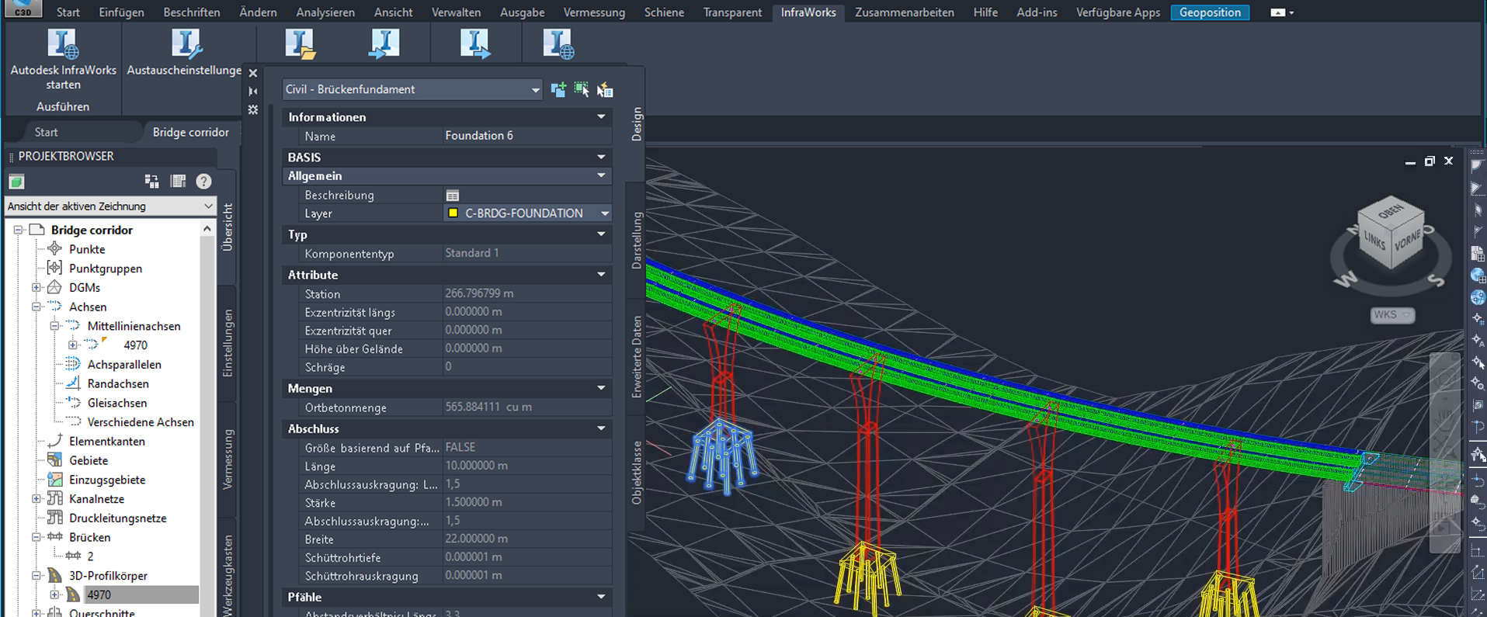Open Austauscheinstellungen in the ribbon
Viewport: 1487px width, 617px height.
pyautogui.click(x=185, y=53)
